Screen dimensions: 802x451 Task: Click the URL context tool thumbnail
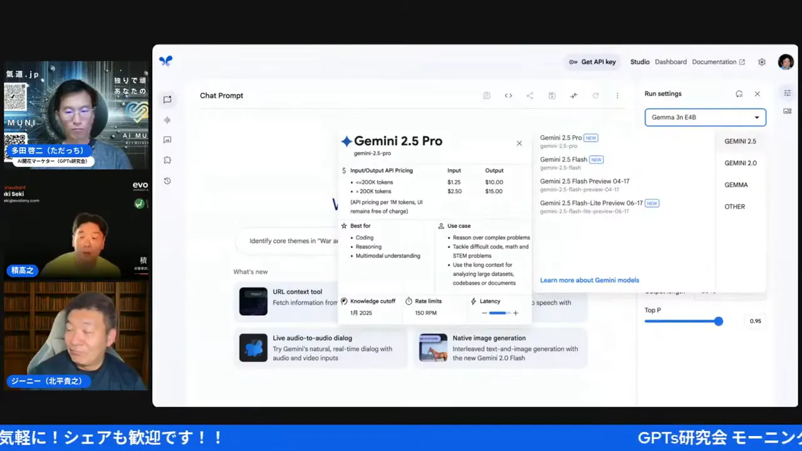point(253,301)
